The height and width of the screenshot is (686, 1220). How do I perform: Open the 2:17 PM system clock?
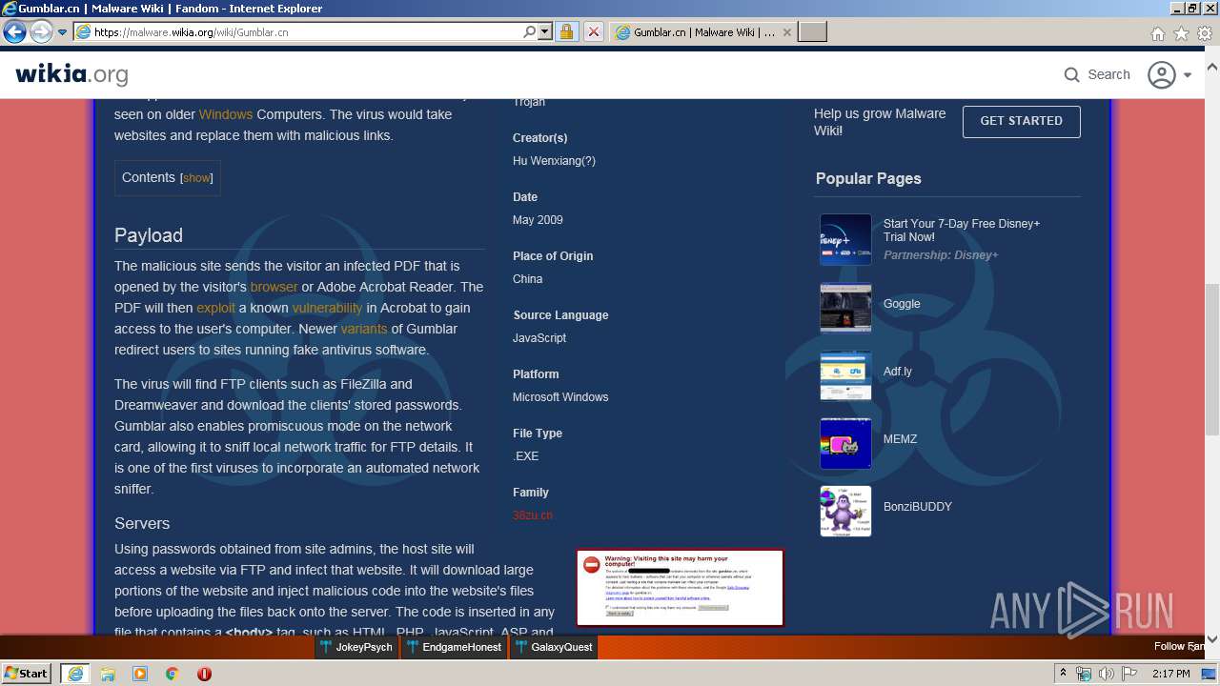tap(1171, 674)
